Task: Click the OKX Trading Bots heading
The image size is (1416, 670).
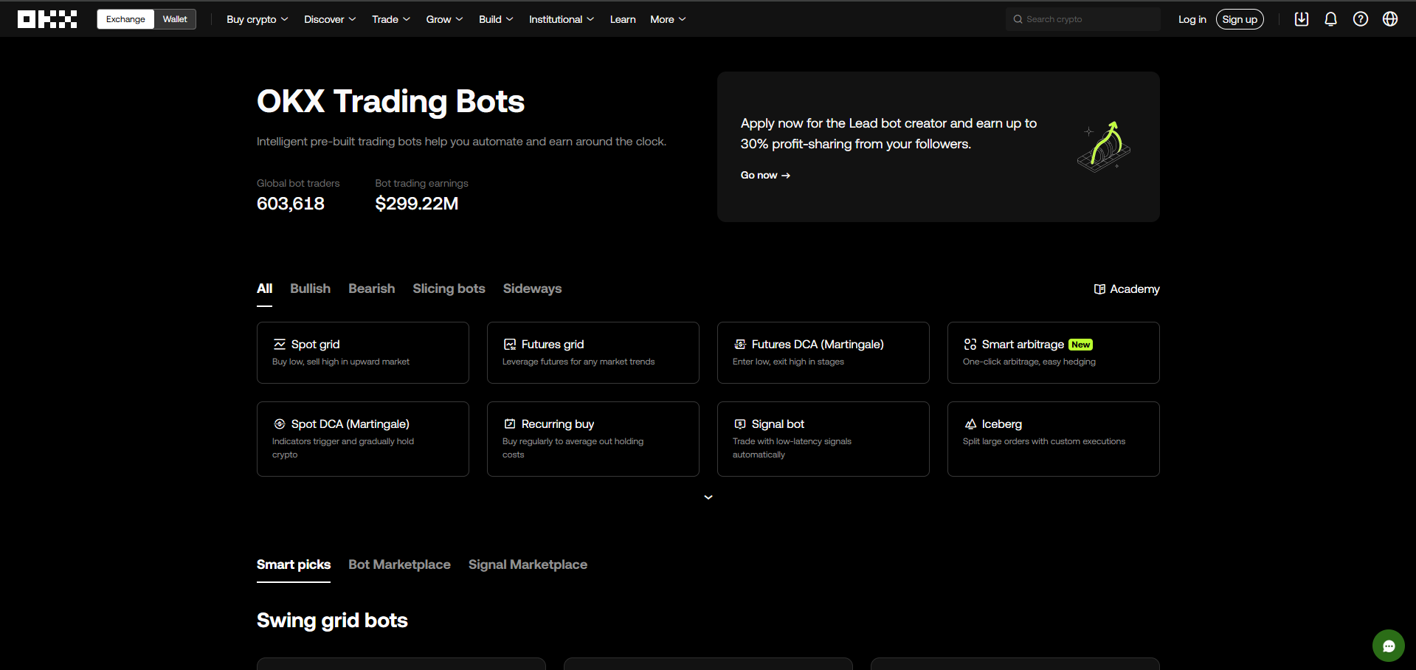Action: [x=390, y=101]
